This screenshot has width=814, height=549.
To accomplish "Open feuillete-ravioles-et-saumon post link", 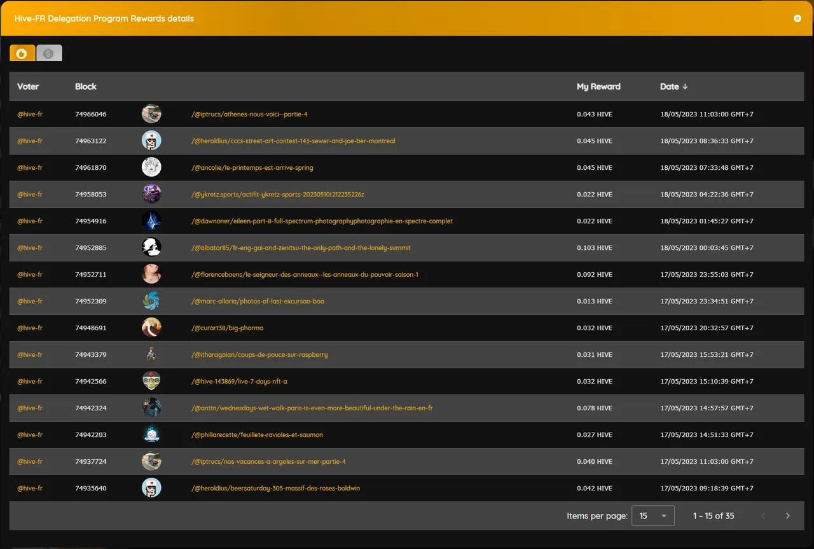I will [x=257, y=435].
